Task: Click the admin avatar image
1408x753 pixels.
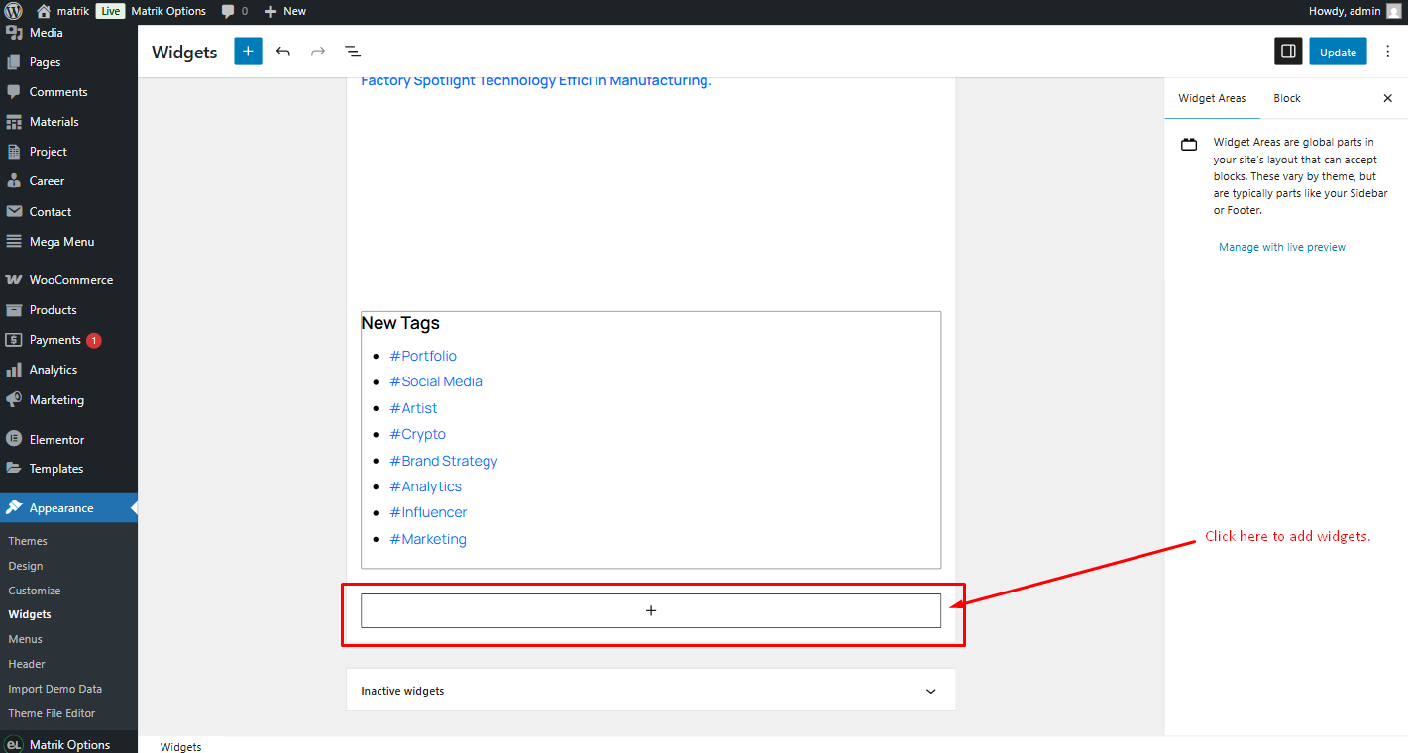Action: (1393, 11)
